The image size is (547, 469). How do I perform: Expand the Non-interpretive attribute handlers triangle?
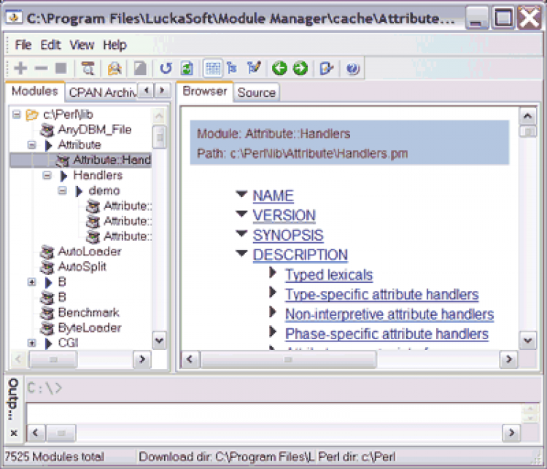coord(273,312)
